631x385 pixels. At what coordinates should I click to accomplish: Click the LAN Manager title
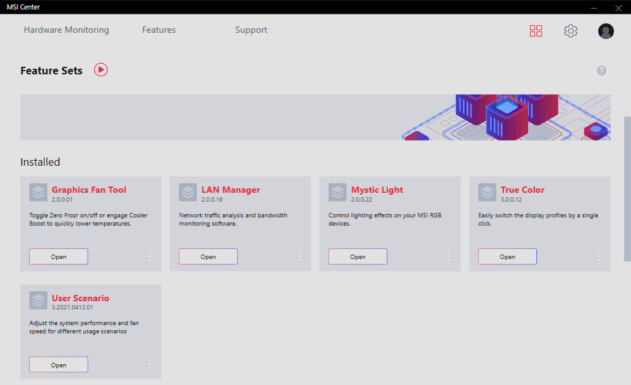tap(230, 190)
